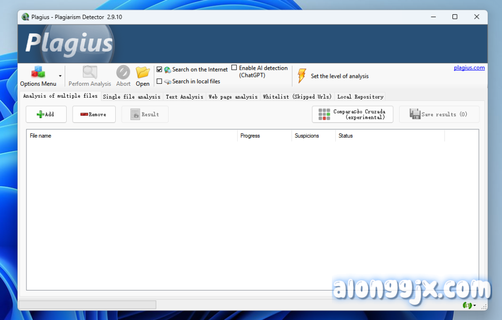Click the lightning bolt analysis level icon
Viewport: 502px width, 320px height.
[x=302, y=76]
